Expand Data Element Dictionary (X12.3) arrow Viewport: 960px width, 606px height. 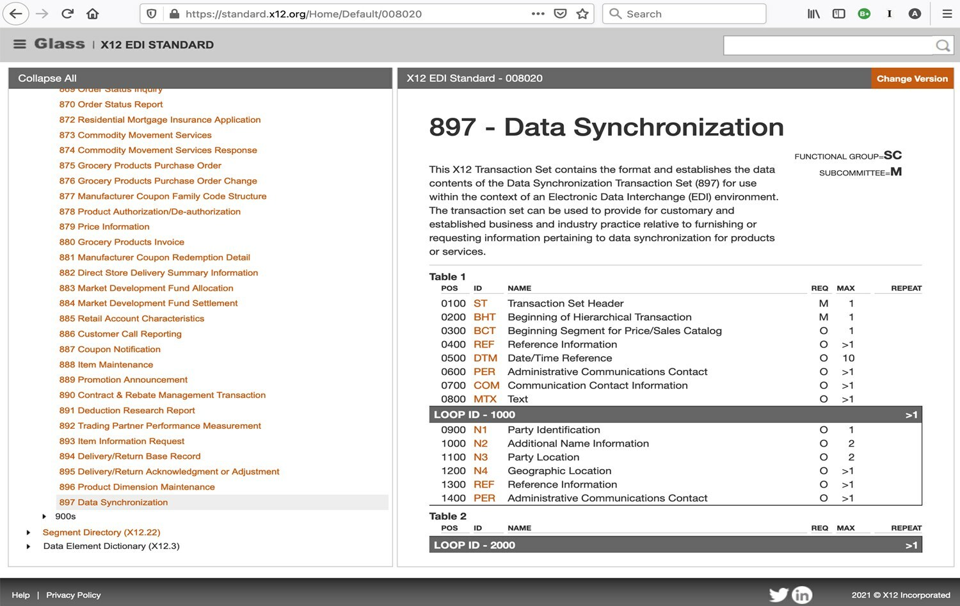pyautogui.click(x=28, y=546)
